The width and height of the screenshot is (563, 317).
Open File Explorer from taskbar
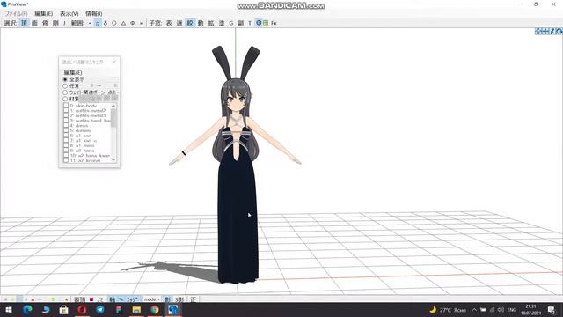(x=136, y=310)
